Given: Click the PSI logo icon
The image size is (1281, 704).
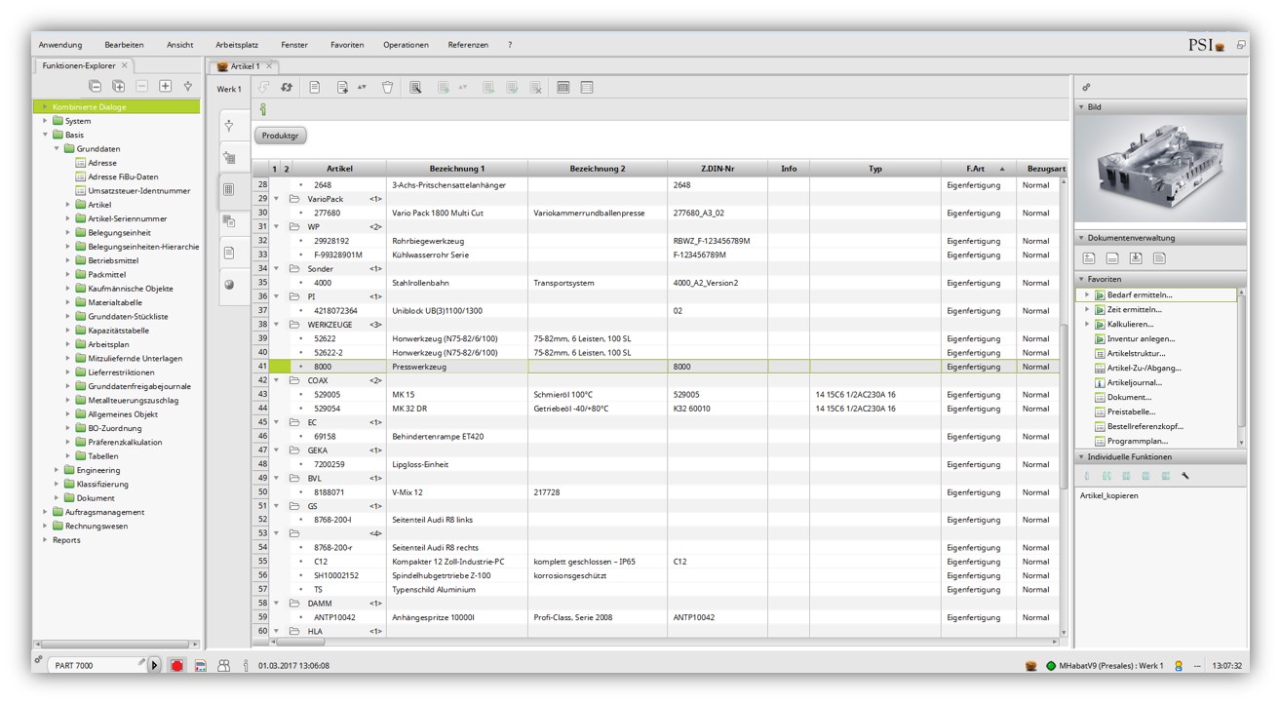Looking at the screenshot, I should (1206, 45).
